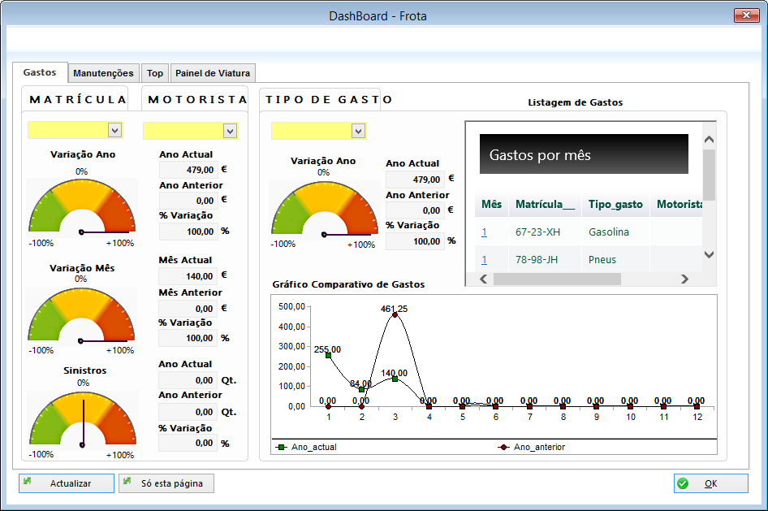This screenshot has width=768, height=511.
Task: Expand the Matrícula yellow dropdown
Action: coord(114,131)
